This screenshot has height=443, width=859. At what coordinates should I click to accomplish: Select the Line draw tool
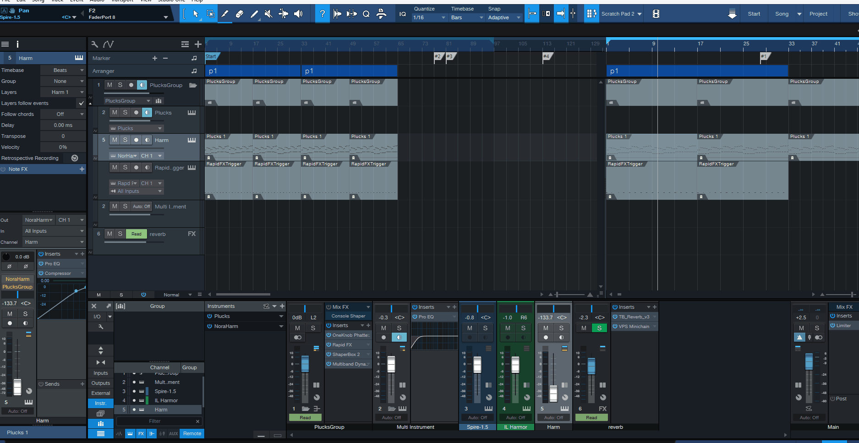click(254, 14)
